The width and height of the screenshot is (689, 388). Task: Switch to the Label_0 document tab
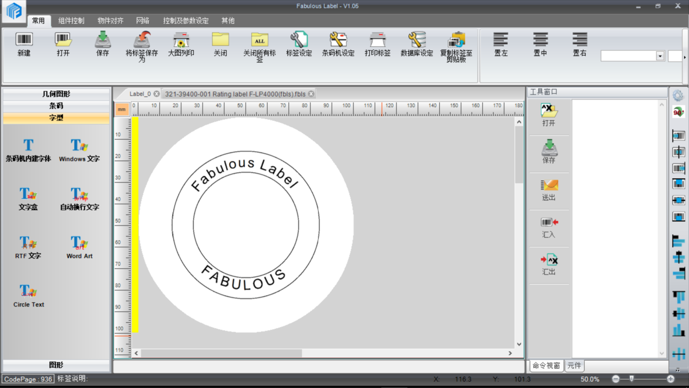tap(140, 94)
